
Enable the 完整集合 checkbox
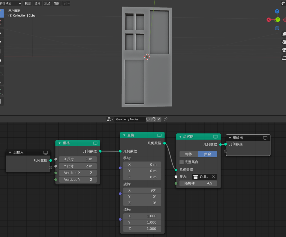[181, 162]
